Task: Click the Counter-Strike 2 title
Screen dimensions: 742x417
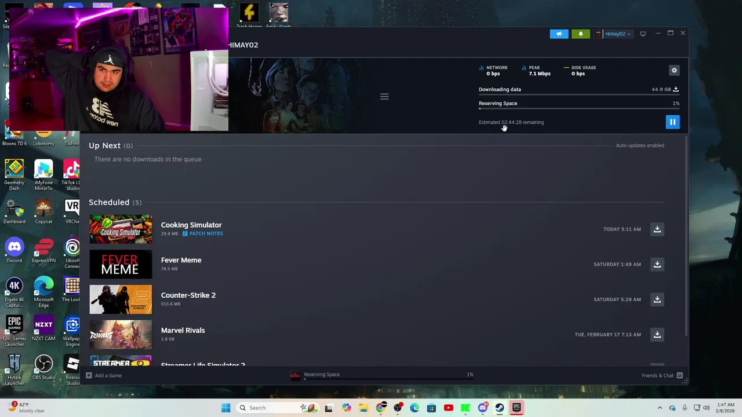Action: [x=188, y=295]
